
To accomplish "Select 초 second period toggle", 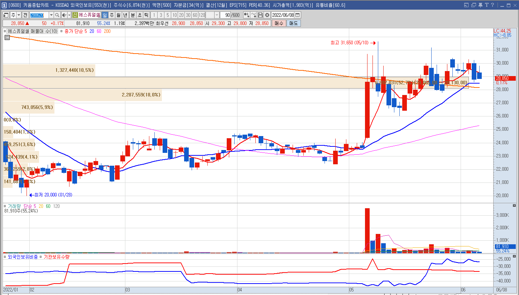I will tap(140, 15).
